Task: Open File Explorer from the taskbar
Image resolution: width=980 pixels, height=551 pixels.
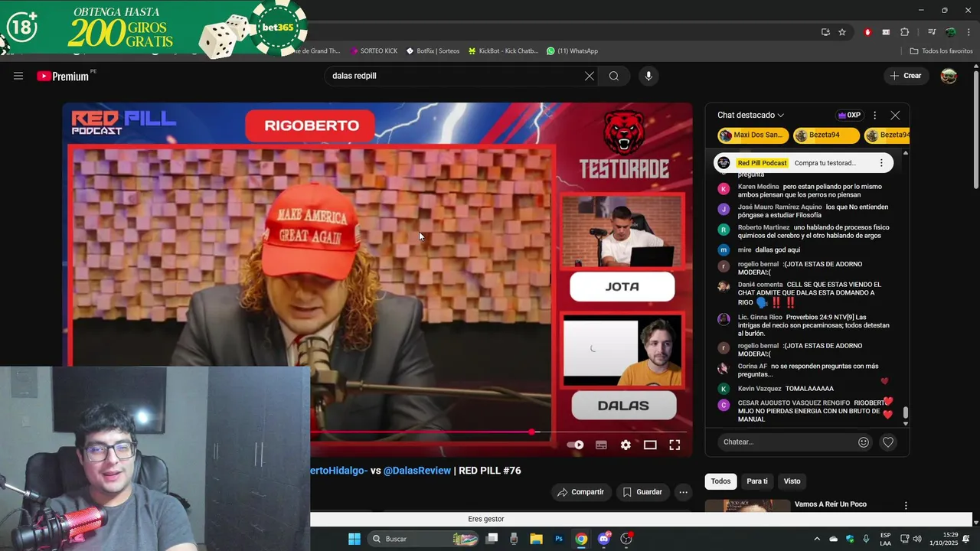Action: coord(536,539)
